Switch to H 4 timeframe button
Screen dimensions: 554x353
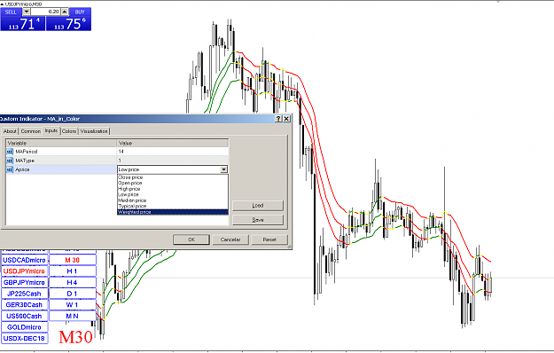click(73, 283)
